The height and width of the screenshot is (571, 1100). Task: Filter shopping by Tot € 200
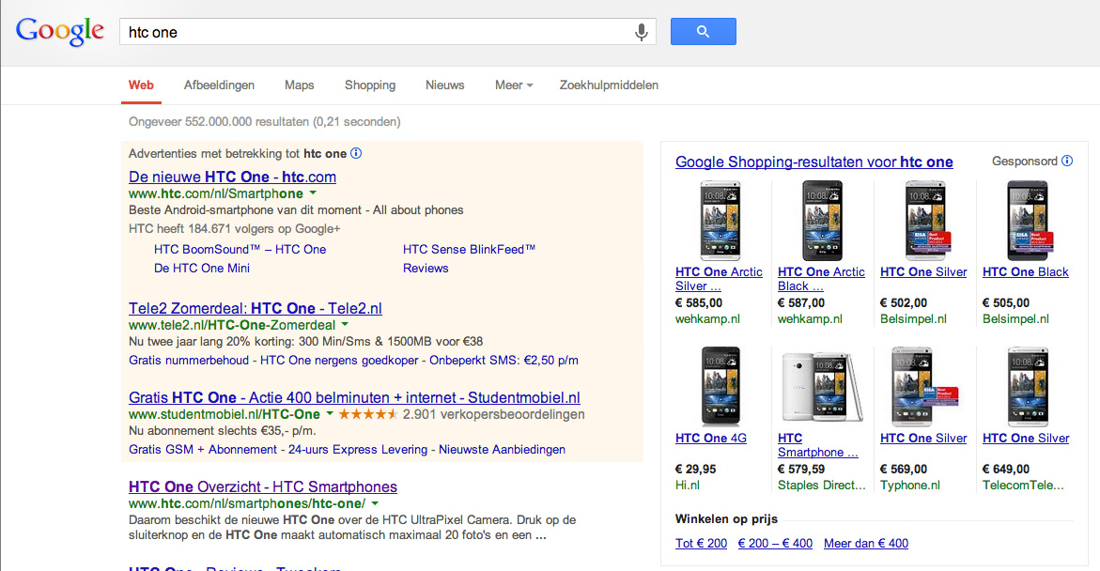(701, 544)
